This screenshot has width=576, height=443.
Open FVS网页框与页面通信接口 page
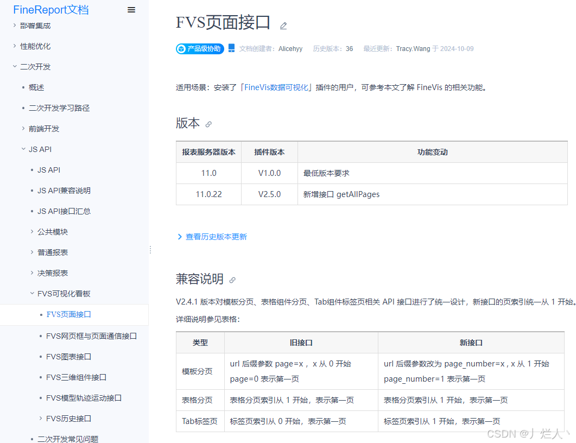pos(91,336)
